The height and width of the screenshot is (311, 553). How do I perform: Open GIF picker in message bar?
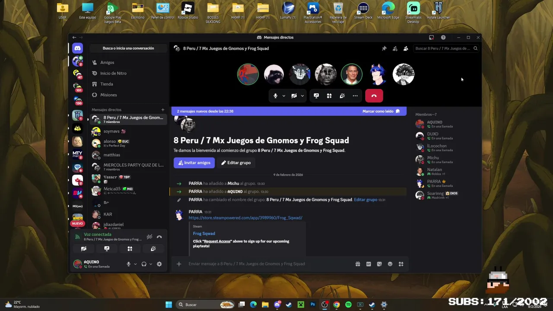click(x=369, y=264)
